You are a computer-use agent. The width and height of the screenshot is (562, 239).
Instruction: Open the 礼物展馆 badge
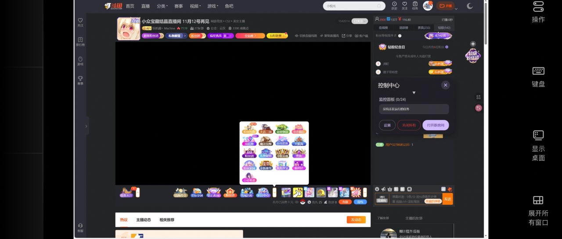177,36
